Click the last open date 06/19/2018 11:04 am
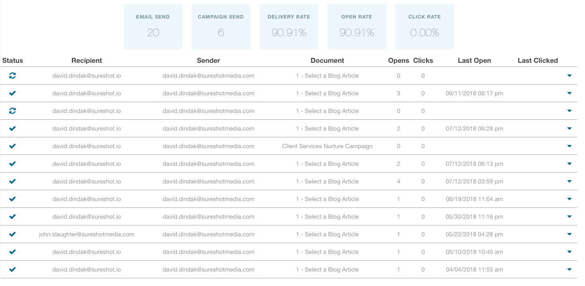585x286 pixels. (475, 199)
